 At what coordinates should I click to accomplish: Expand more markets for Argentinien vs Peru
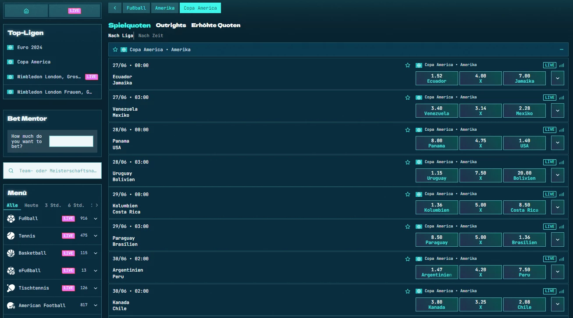click(558, 272)
